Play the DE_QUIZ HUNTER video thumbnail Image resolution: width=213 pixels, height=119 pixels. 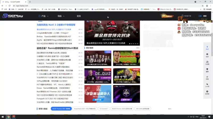(98, 76)
